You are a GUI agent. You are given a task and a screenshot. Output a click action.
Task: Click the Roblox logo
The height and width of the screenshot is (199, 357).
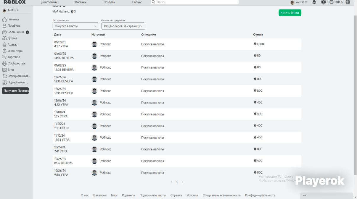[15, 2]
